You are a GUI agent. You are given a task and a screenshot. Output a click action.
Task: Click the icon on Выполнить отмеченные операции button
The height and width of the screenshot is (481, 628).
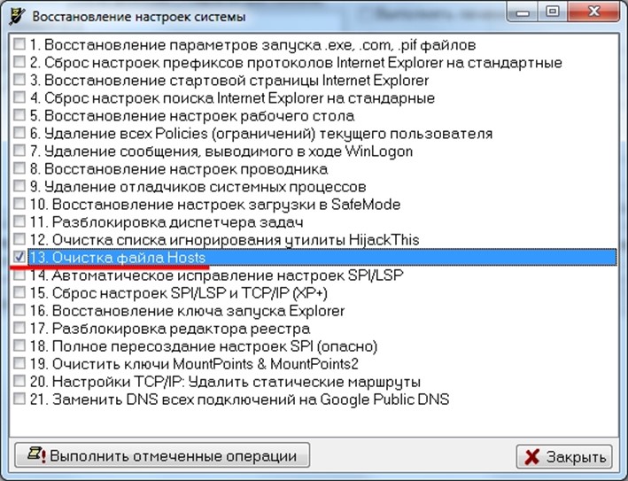click(35, 456)
